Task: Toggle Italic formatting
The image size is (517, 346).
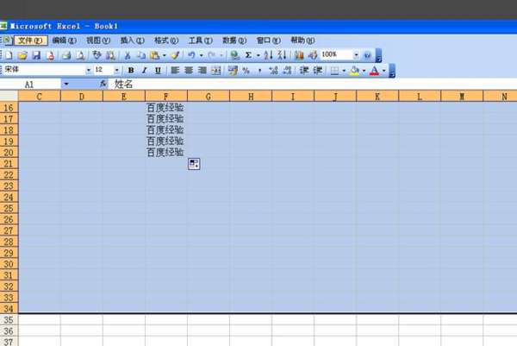Action: (x=144, y=70)
